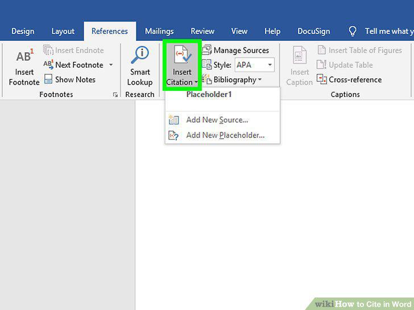The height and width of the screenshot is (310, 414).
Task: Click the Cross-reference icon
Action: pos(322,79)
